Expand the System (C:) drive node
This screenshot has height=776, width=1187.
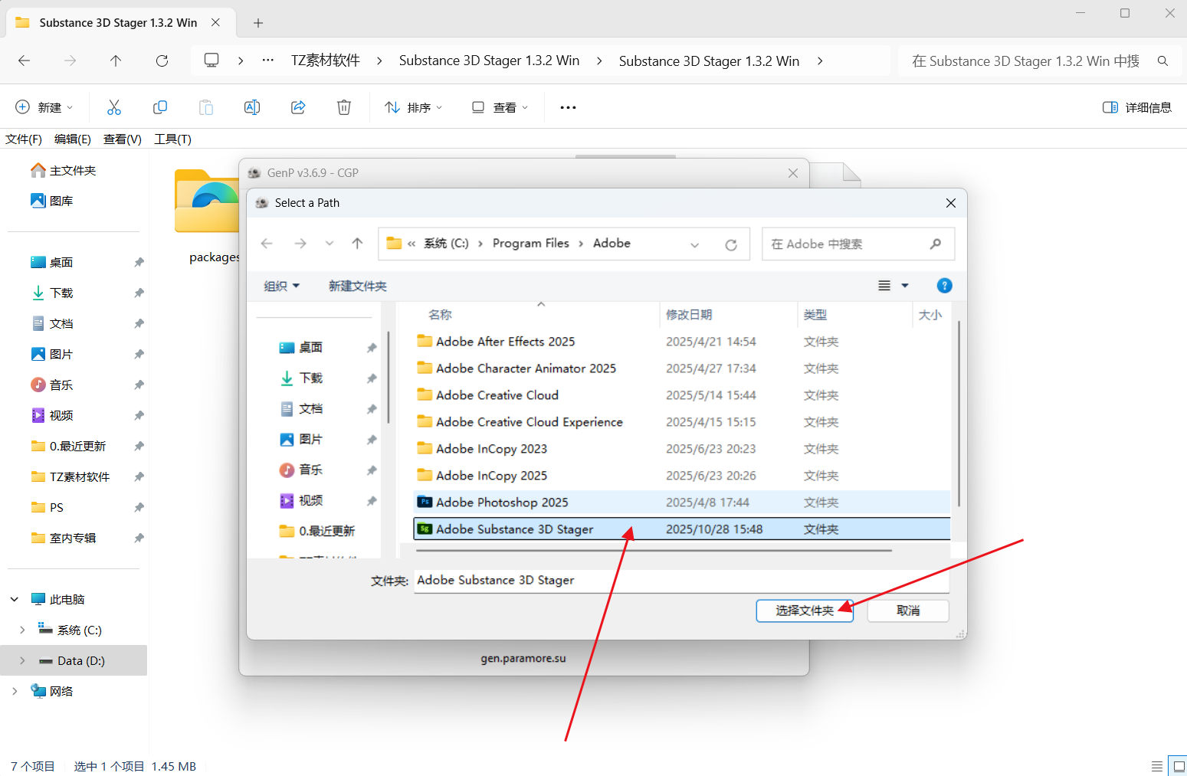pos(22,630)
